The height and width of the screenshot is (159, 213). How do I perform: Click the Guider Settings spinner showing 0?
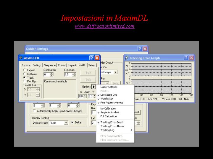73,105
